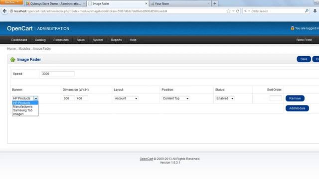Click the width field showing 600
Image resolution: width=319 pixels, height=179 pixels.
point(69,98)
